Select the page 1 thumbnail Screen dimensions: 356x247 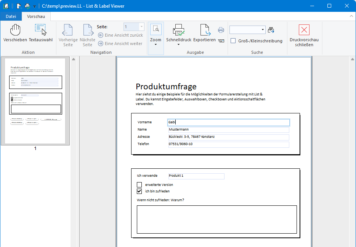35,101
